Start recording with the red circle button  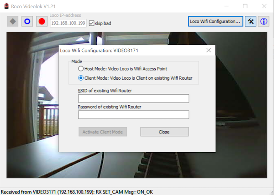pos(42,21)
